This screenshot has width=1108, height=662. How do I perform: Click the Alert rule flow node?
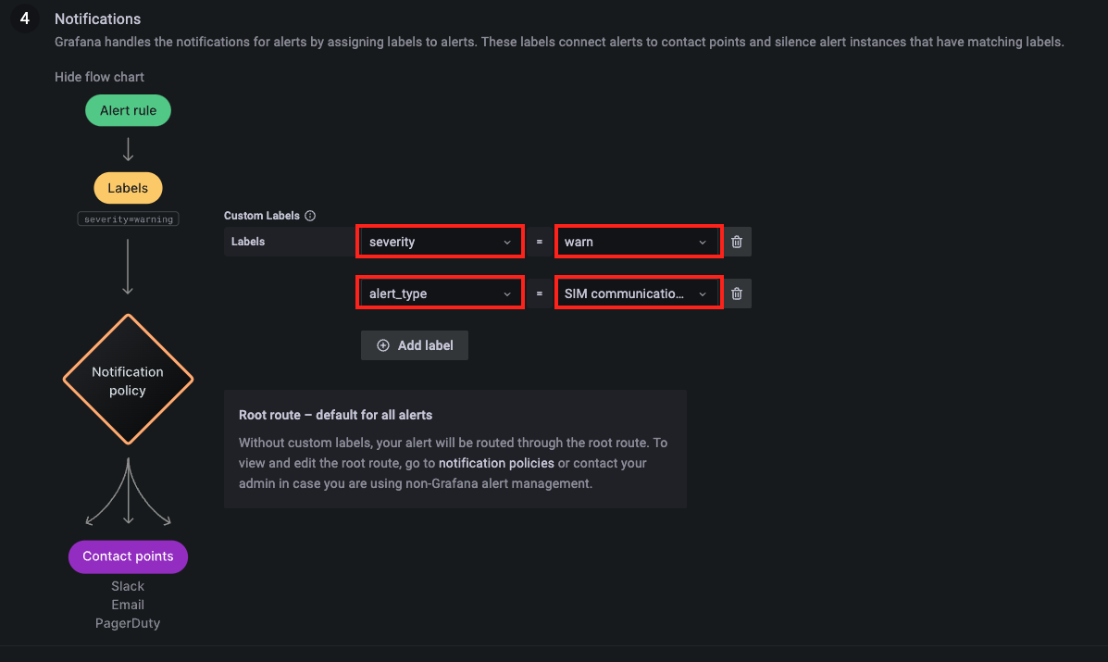(x=128, y=110)
